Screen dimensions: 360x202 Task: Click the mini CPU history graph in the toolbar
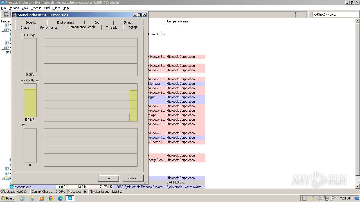(227, 15)
